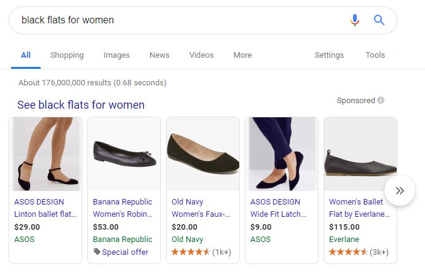Click the Old Navy suede flat image
Viewport: 425px width, 277px height.
click(x=203, y=154)
